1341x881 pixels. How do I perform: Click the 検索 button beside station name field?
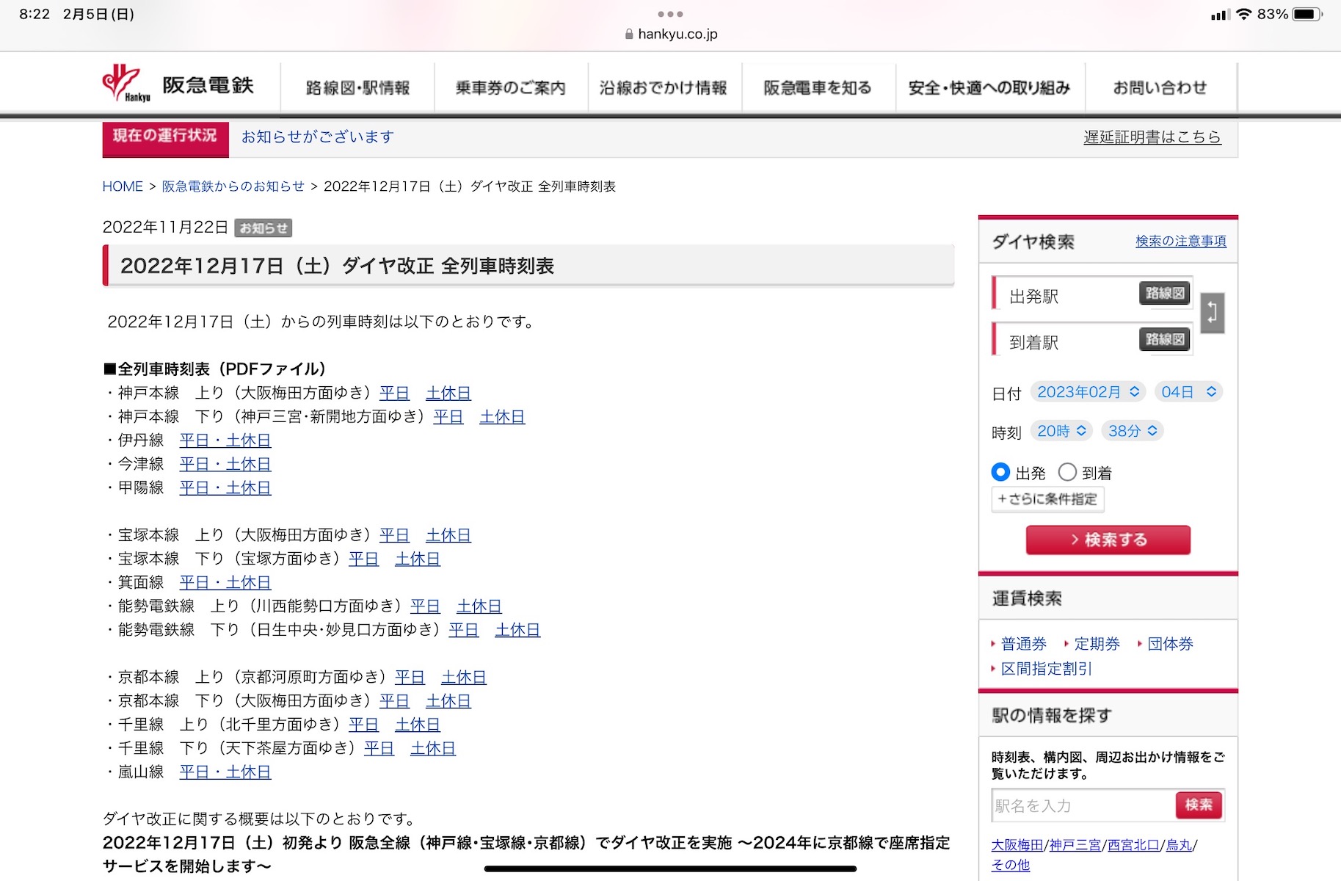pyautogui.click(x=1199, y=805)
